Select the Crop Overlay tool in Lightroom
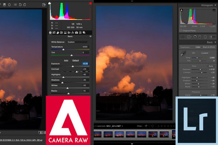Screen dimensions: 218x145 182,37
